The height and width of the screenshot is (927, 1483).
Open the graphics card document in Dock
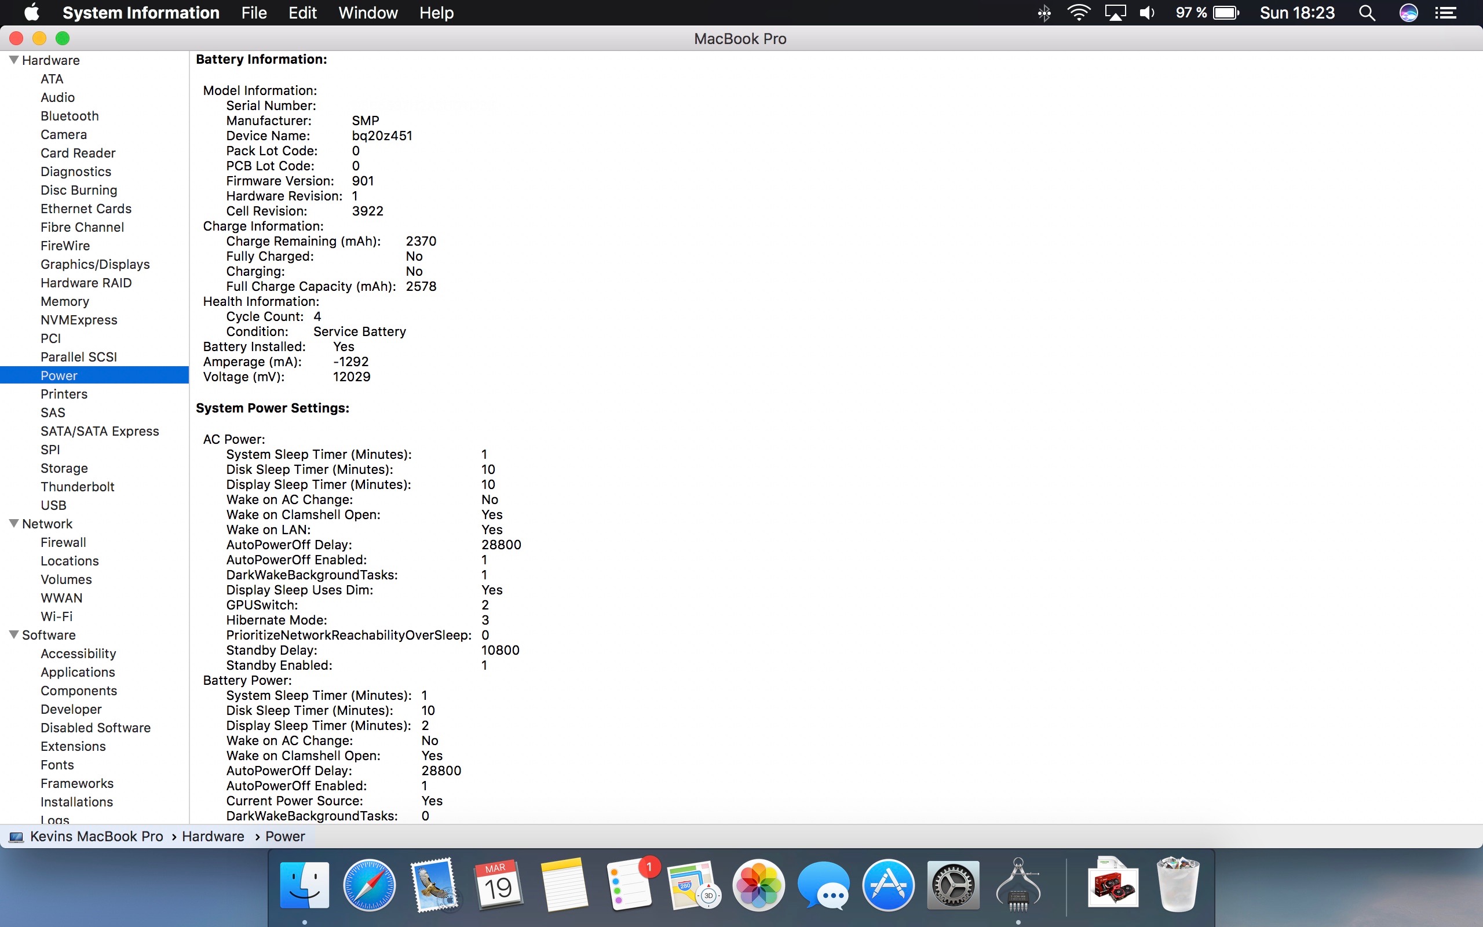[x=1113, y=883]
